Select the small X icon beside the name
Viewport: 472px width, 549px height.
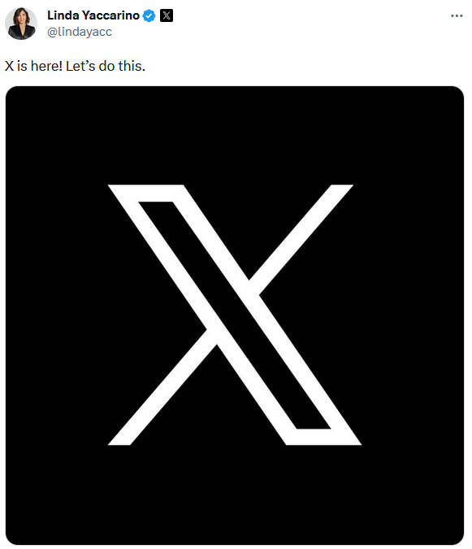tap(167, 15)
